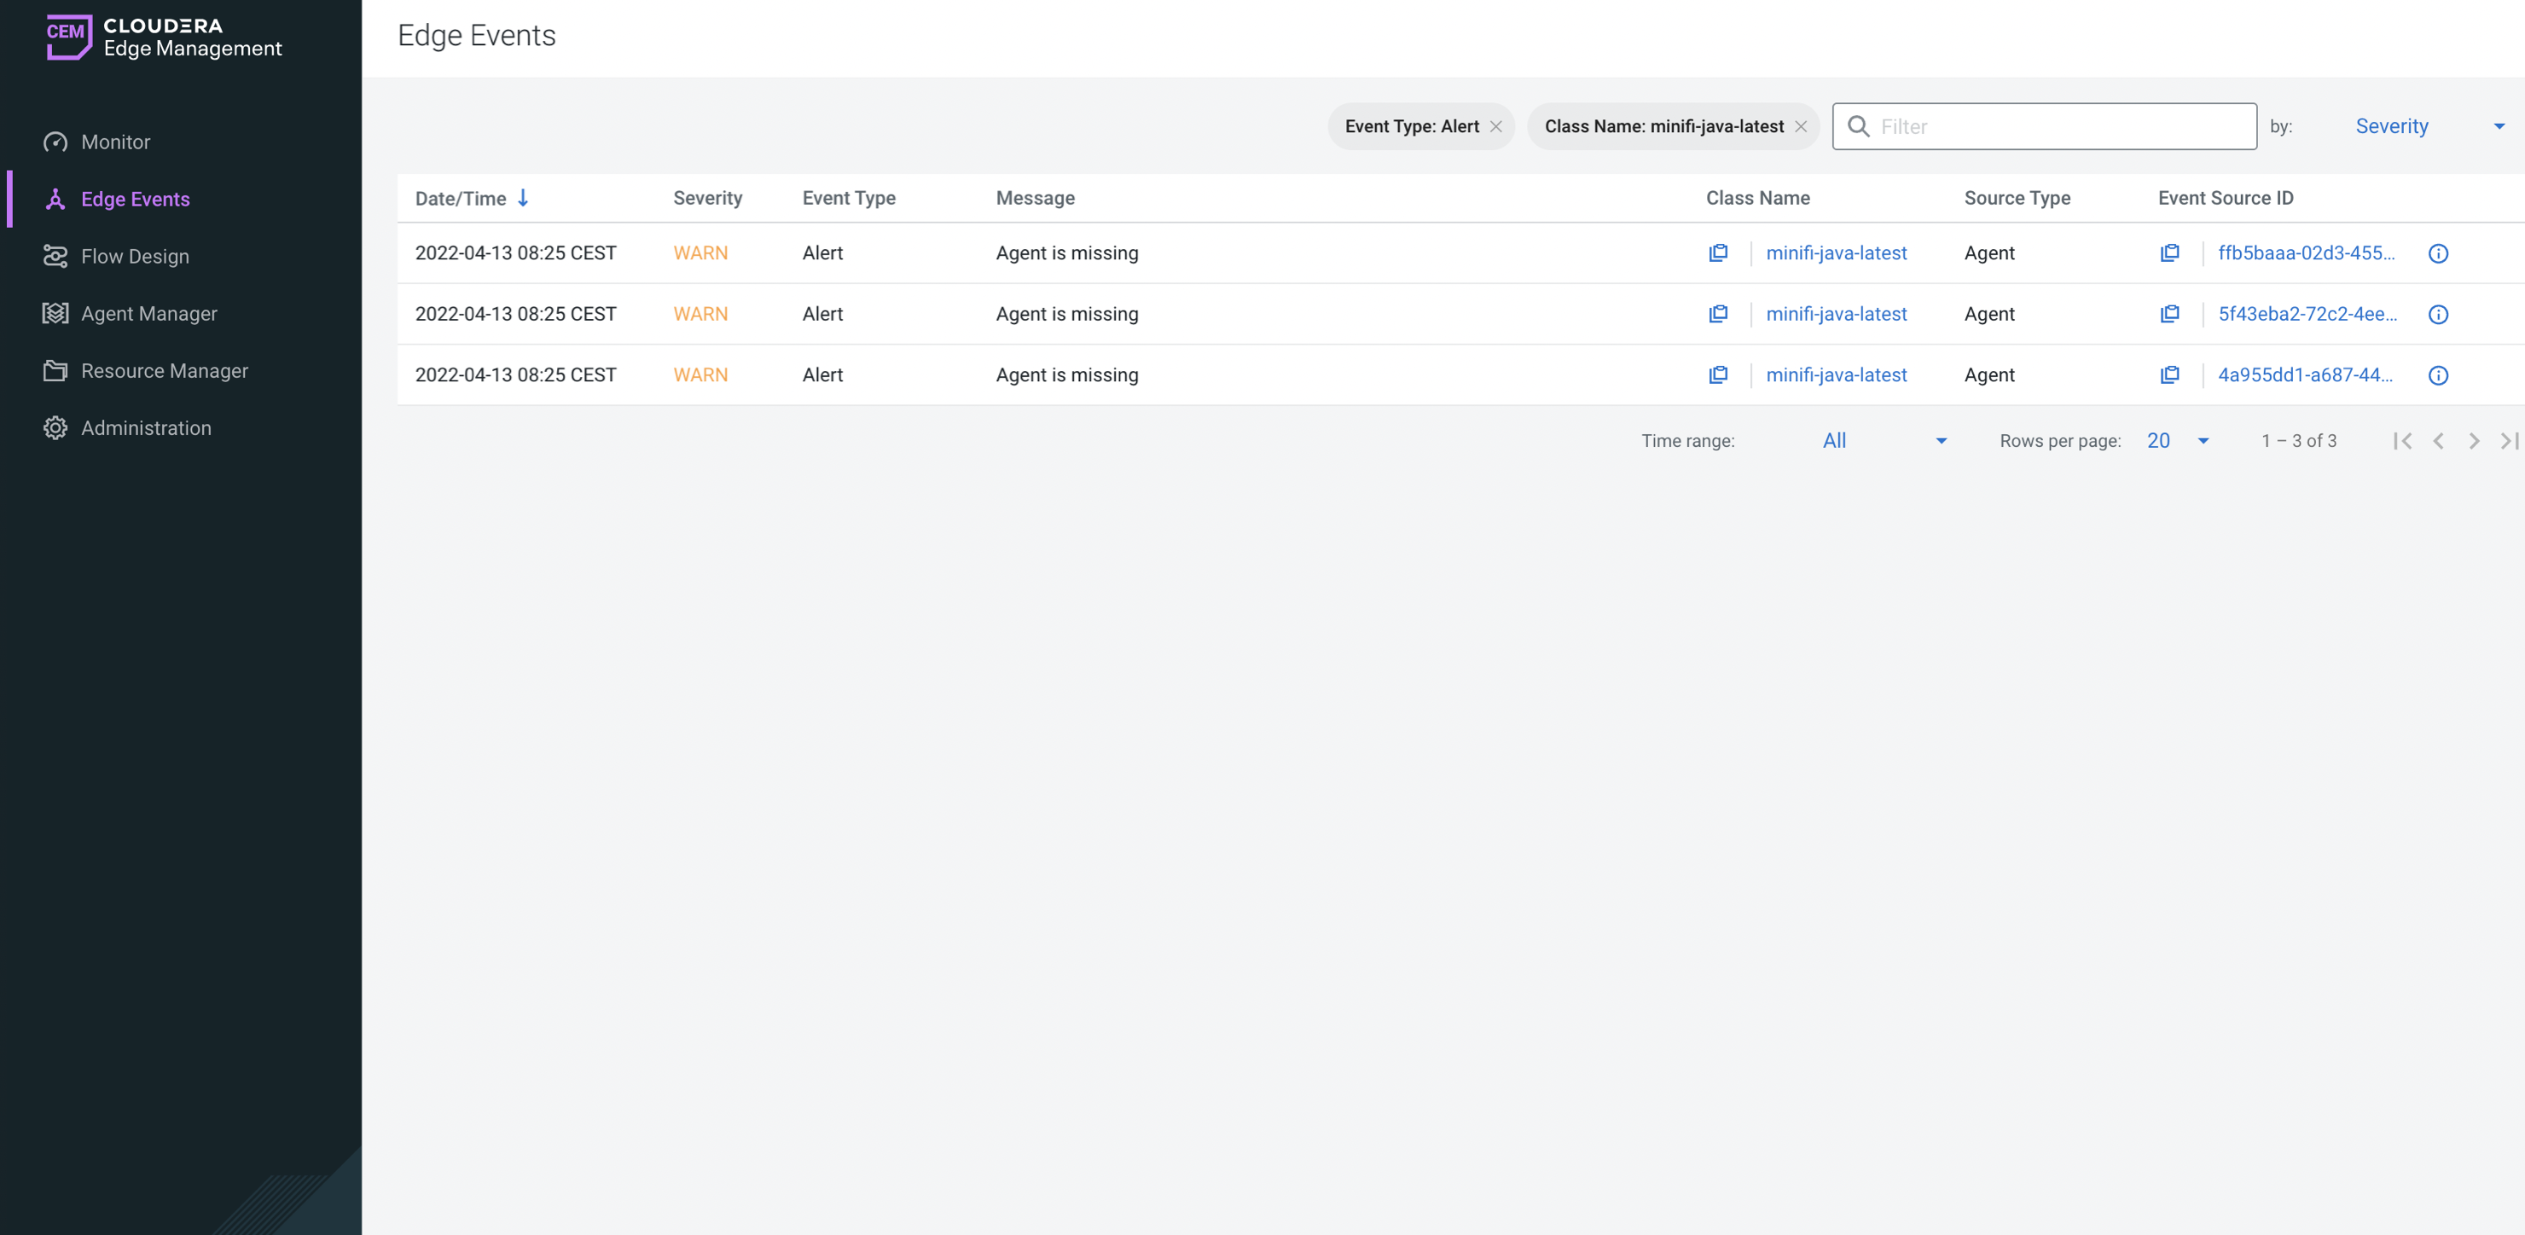Remove Class Name minifi-java-latest filter chip
Viewport: 2525px width, 1235px height.
1801,127
